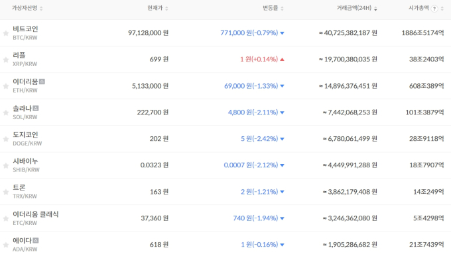Select the change 771,000 원(-0.79%)
Image resolution: width=451 pixels, height=256 pixels.
pos(249,33)
